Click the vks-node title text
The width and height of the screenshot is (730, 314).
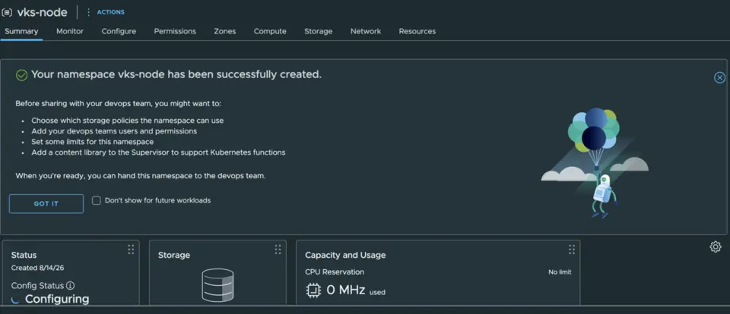[x=43, y=13]
